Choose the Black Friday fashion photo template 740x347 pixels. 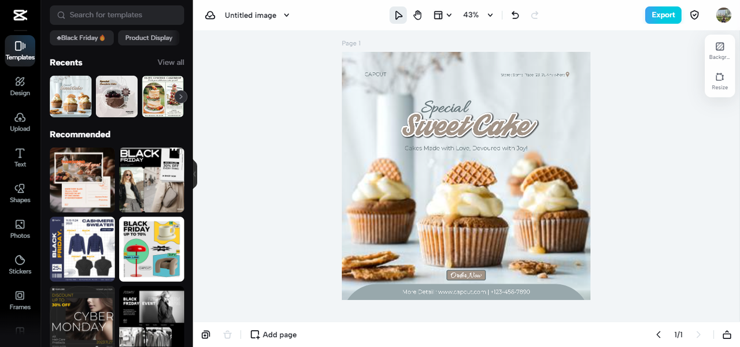point(151,180)
